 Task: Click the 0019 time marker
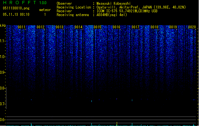(173, 27)
